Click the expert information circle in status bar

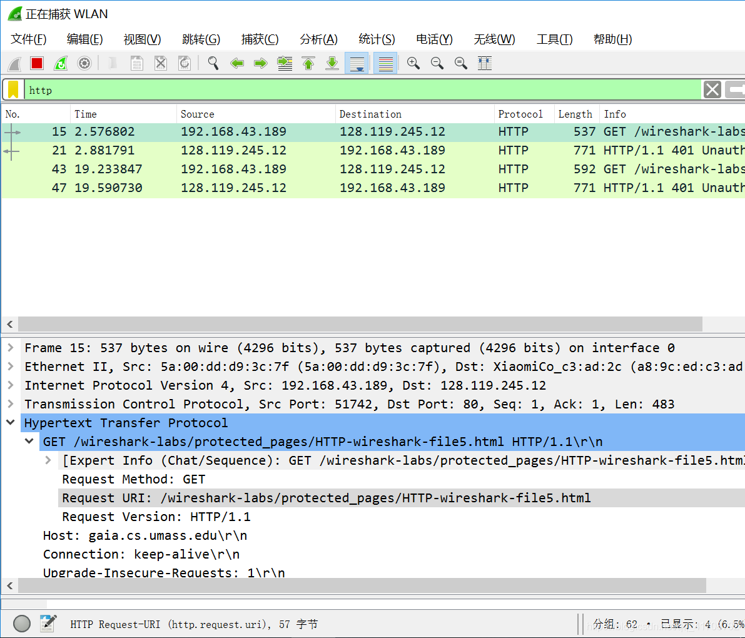(22, 624)
